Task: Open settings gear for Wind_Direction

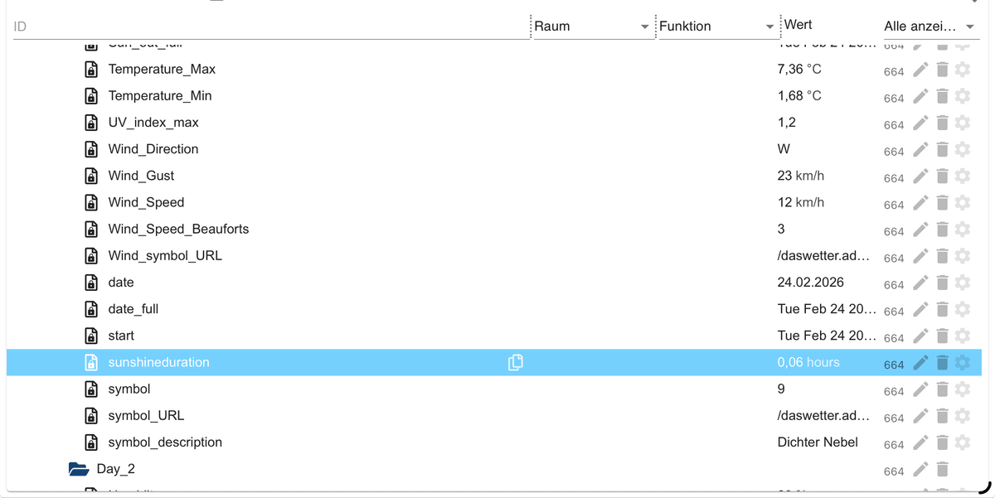Action: 962,150
